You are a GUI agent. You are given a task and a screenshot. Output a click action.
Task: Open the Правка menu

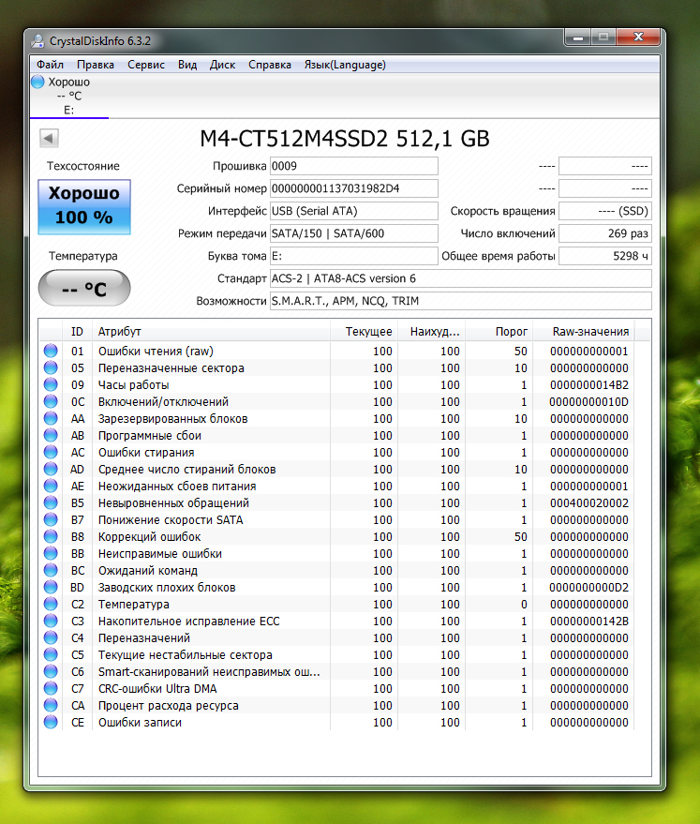[x=96, y=65]
